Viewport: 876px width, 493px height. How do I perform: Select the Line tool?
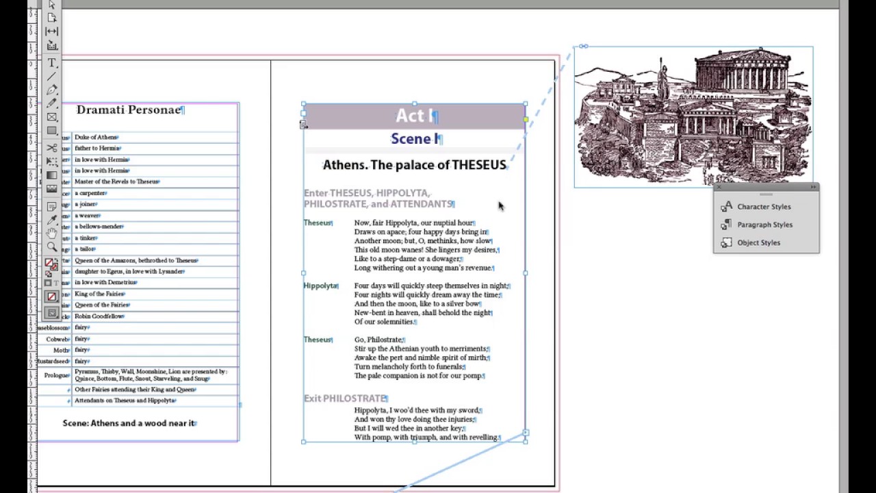pyautogui.click(x=52, y=77)
